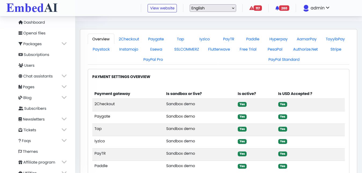Click the Openai files storage icon
The image size is (362, 173).
[x=20, y=33]
